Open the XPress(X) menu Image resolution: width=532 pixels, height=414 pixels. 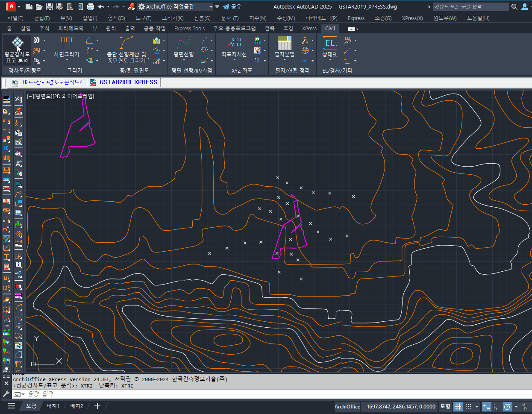pyautogui.click(x=412, y=18)
